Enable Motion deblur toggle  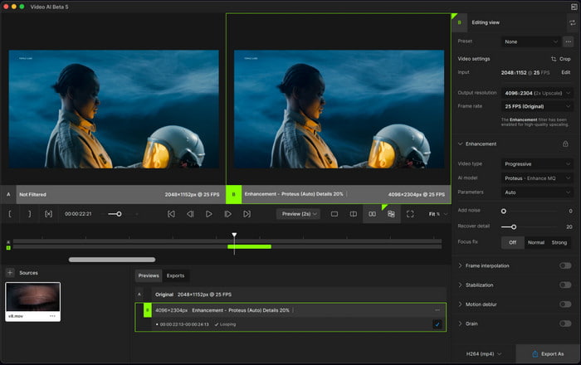click(x=565, y=304)
